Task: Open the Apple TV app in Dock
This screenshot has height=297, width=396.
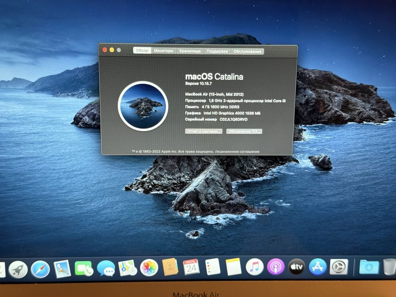Action: [297, 267]
